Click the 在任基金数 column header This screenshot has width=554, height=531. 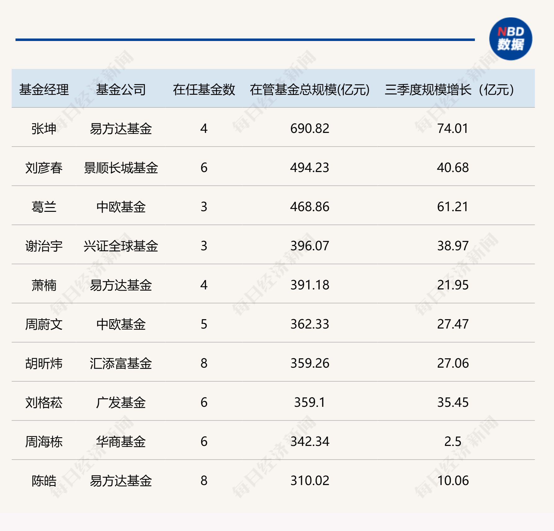[204, 89]
